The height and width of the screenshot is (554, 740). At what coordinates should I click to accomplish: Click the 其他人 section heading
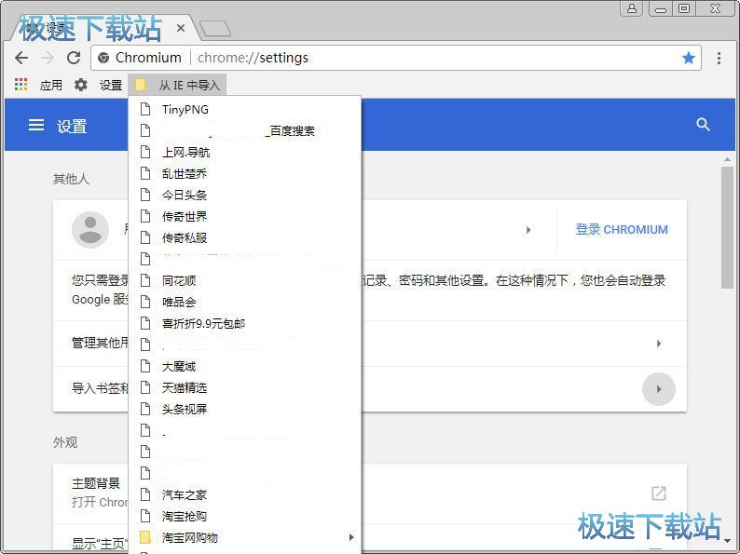tap(71, 179)
